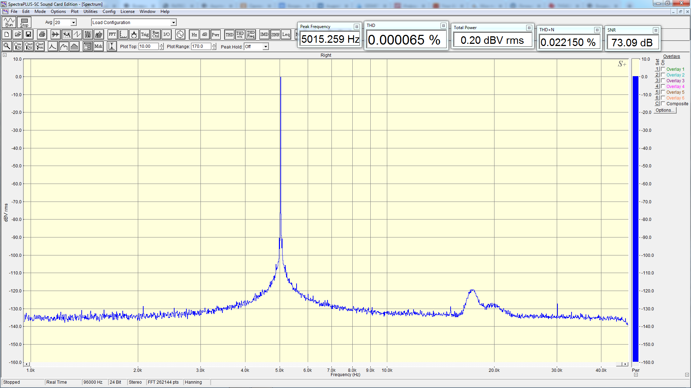Open the signal generator sine icon
The image size is (691, 388).
pos(180,34)
